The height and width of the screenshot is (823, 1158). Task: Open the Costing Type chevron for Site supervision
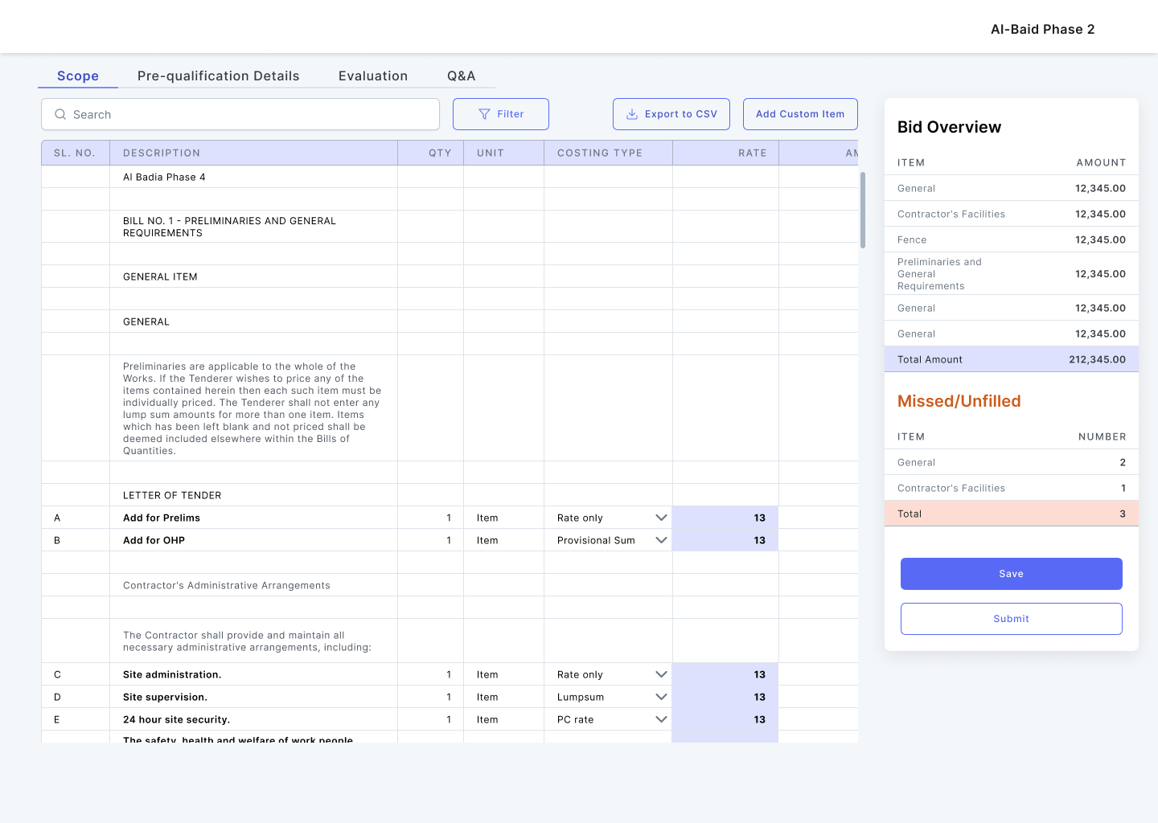pyautogui.click(x=661, y=697)
